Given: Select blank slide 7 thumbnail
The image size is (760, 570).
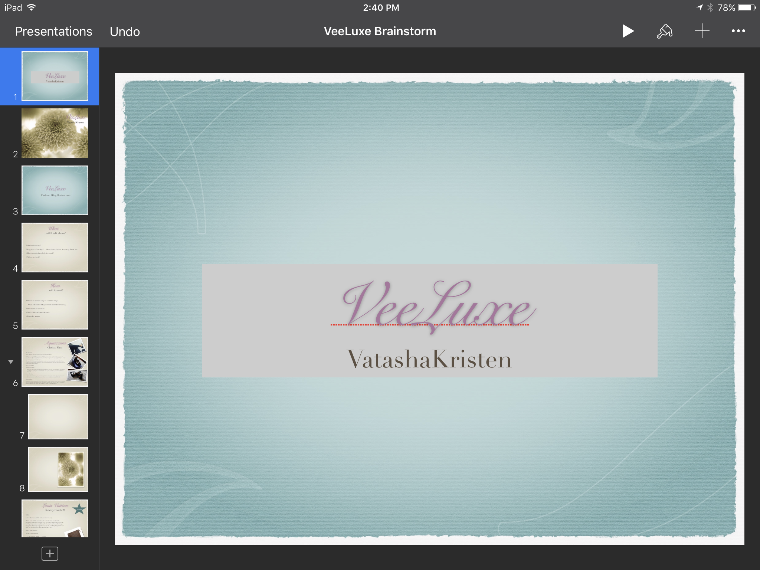Looking at the screenshot, I should (58, 417).
